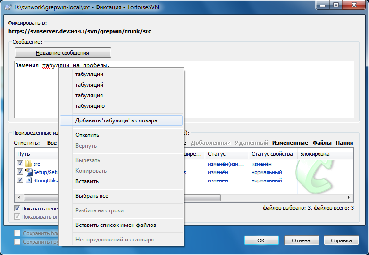The image size is (369, 255).
Task: Click the commit URL text
Action: point(80,31)
